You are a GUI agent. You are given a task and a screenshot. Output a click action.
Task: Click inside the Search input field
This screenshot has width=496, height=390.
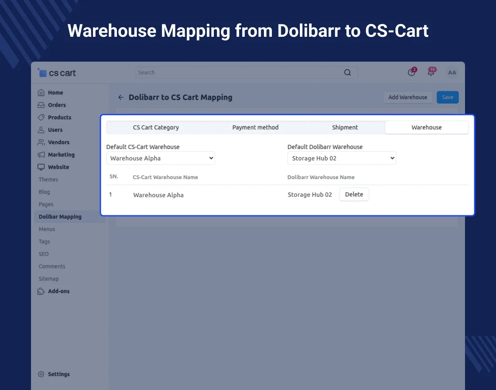[x=239, y=73]
